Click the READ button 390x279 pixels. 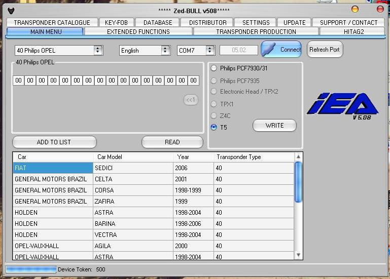point(172,142)
